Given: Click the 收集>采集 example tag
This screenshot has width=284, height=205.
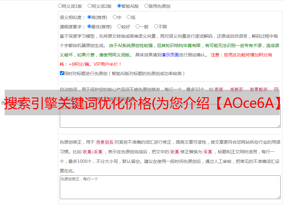Looking at the screenshot, I should coord(93,152).
